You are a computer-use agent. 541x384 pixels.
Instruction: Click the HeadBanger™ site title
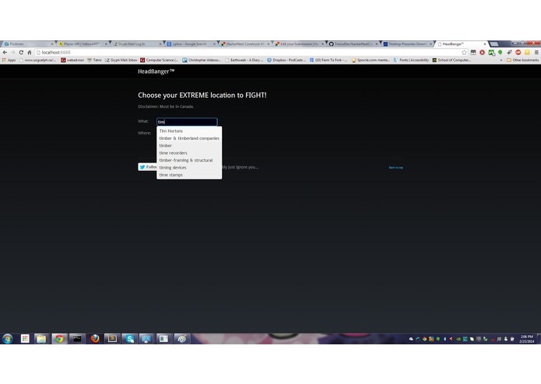click(x=156, y=72)
